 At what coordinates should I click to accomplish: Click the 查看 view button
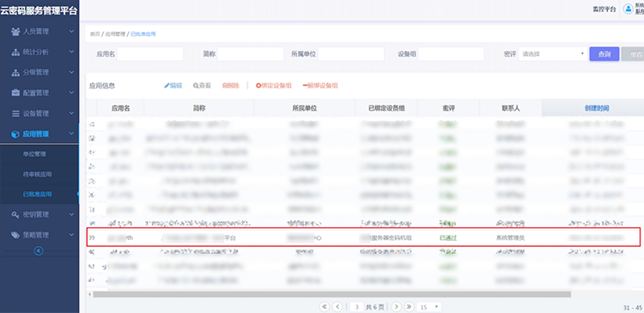[202, 86]
